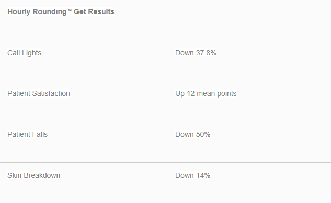Click the "mean points" text
The width and height of the screenshot is (331, 203).
pyautogui.click(x=216, y=94)
